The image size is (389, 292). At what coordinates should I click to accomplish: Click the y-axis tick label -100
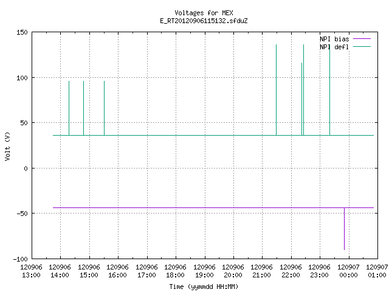click(x=20, y=259)
